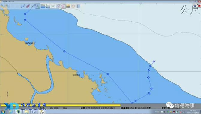Click the Change Color Scheme icon

click(68, 6)
